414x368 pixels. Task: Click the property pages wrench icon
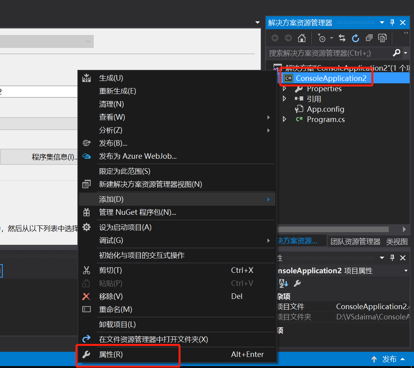(297, 283)
